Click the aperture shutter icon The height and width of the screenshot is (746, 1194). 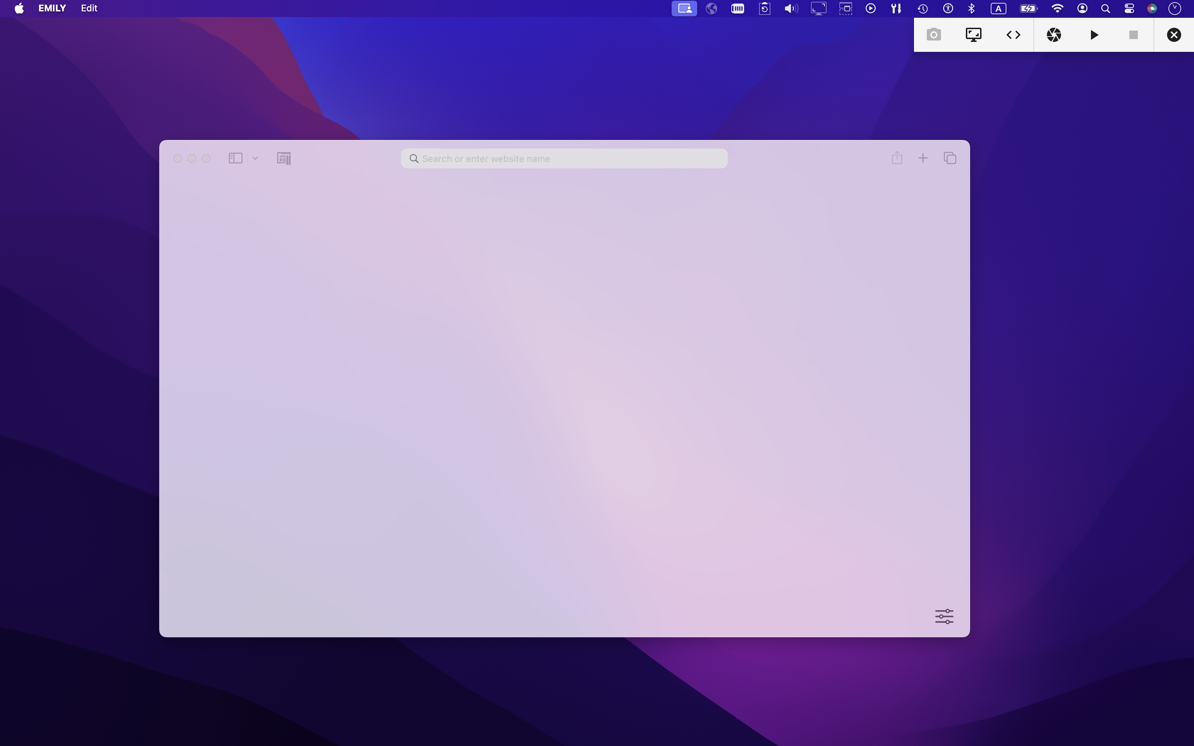pos(1054,34)
